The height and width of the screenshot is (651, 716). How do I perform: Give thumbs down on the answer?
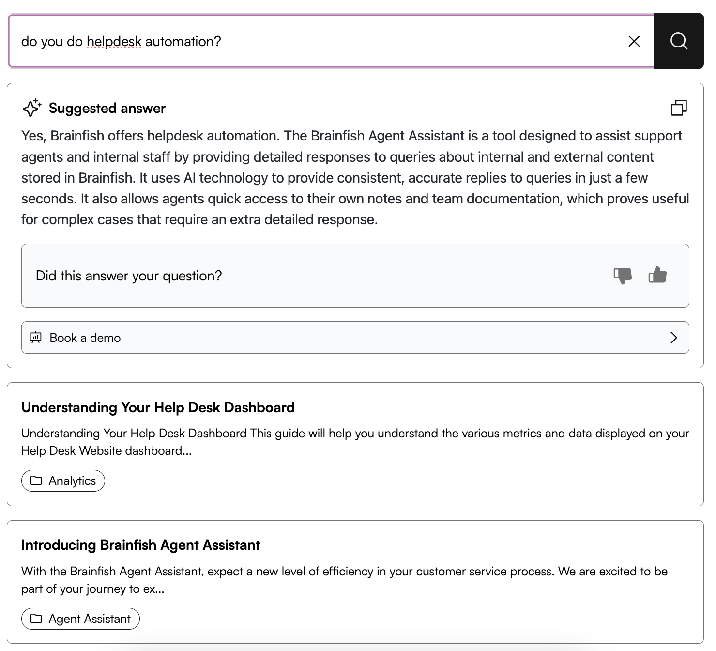623,276
